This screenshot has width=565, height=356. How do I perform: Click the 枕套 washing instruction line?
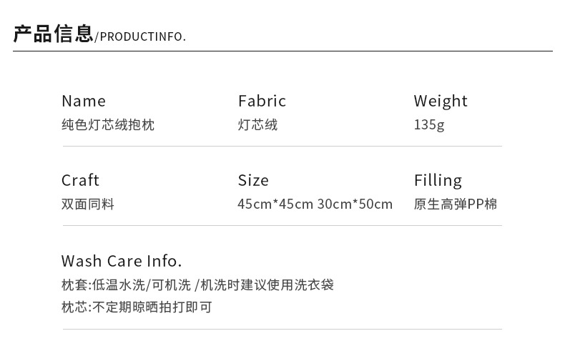[197, 285]
